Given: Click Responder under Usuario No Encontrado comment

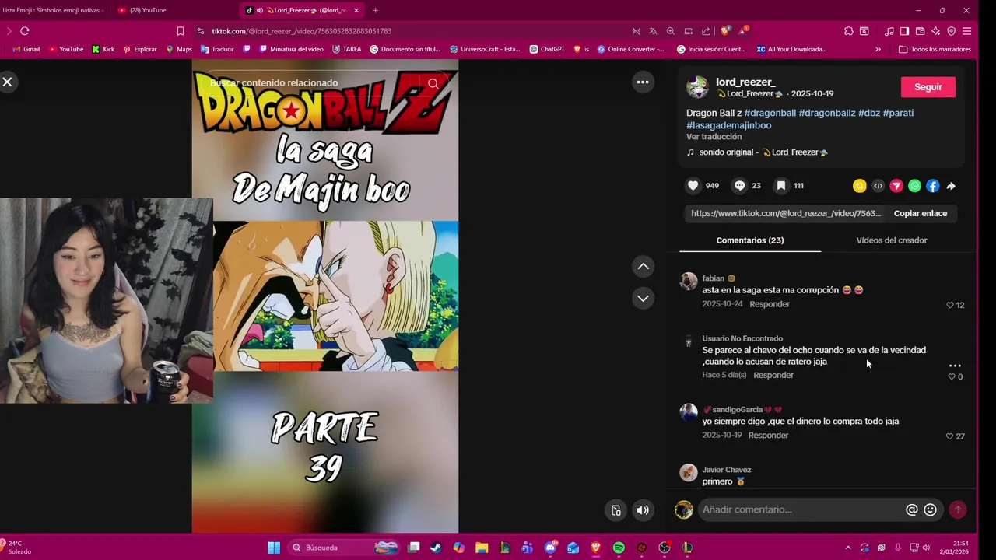Looking at the screenshot, I should click(773, 375).
